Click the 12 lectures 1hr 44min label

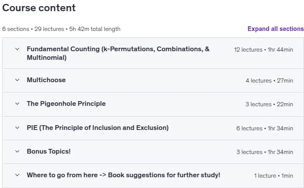pyautogui.click(x=263, y=50)
